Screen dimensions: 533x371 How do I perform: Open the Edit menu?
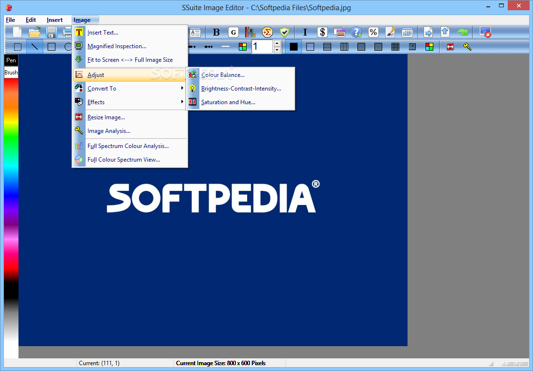[31, 20]
